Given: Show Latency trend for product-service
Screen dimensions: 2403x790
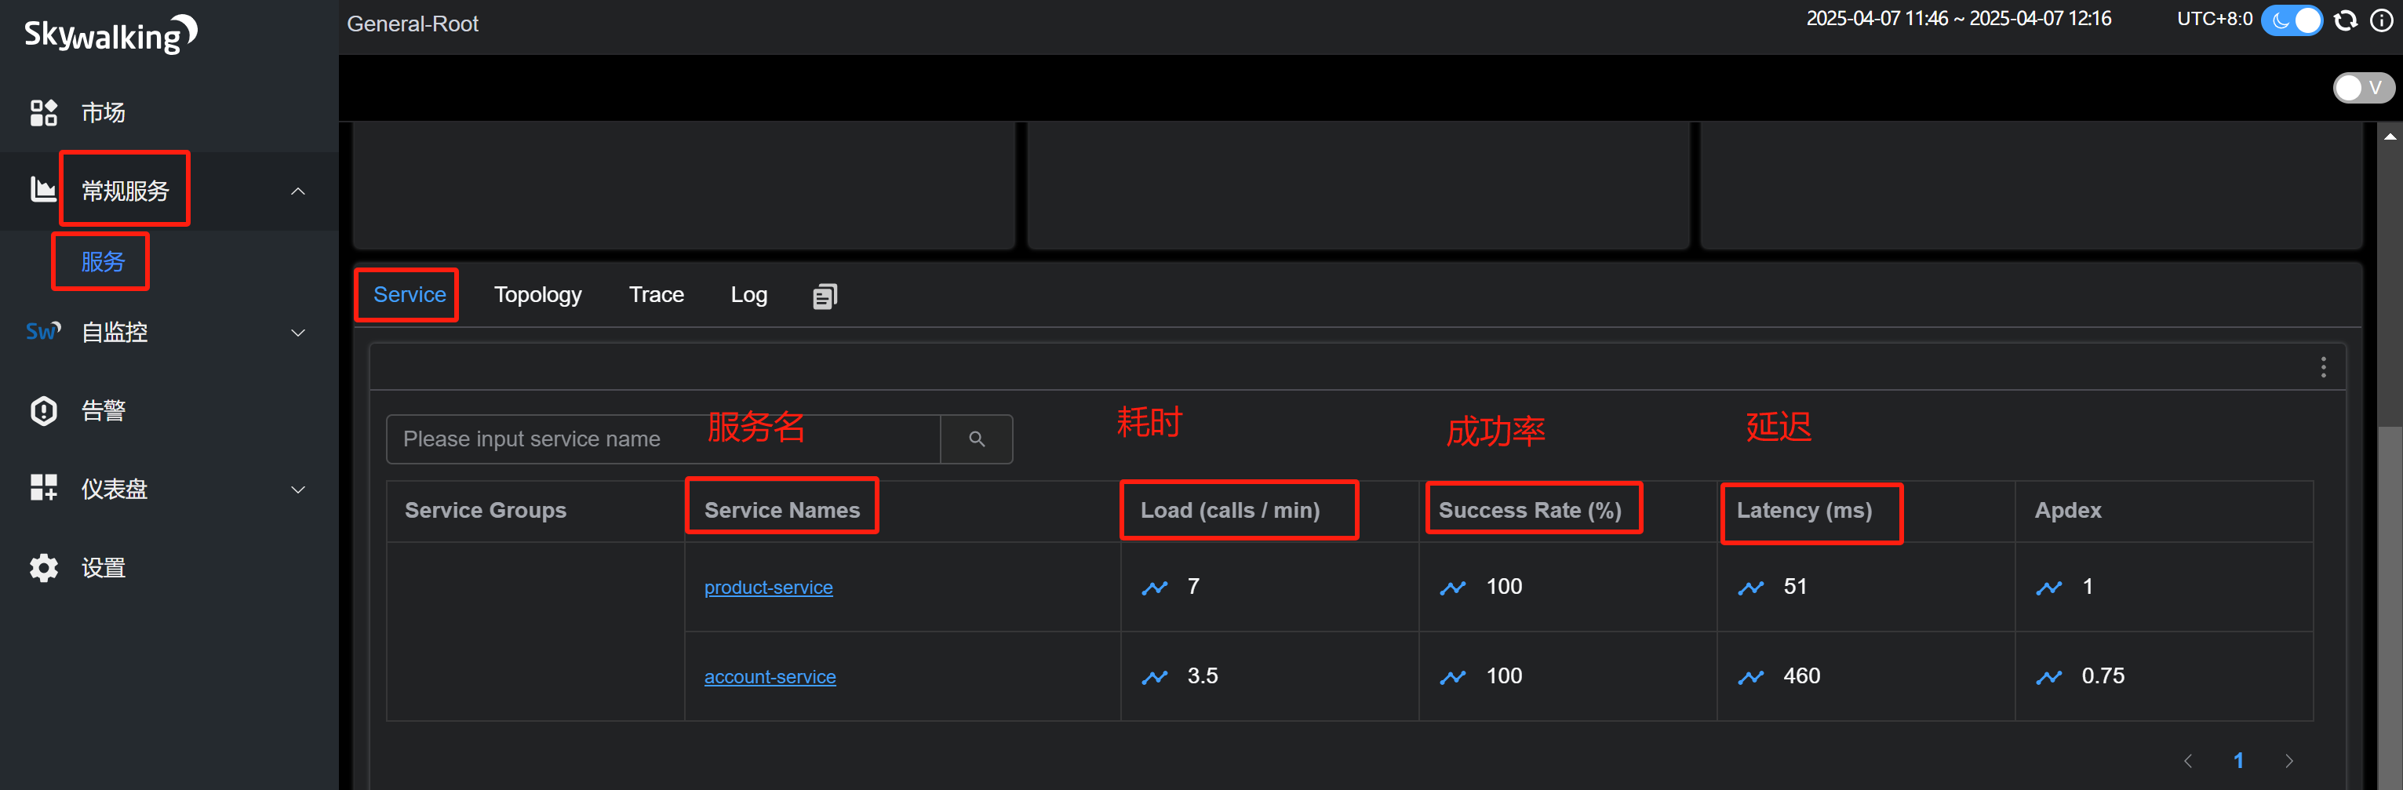Looking at the screenshot, I should point(1751,588).
